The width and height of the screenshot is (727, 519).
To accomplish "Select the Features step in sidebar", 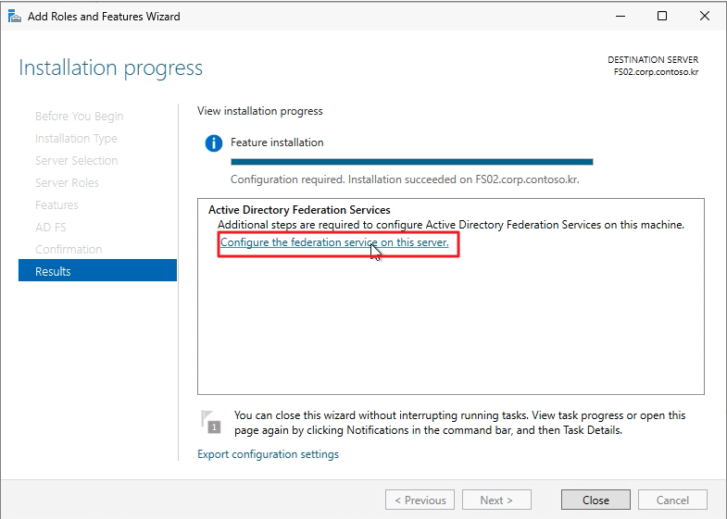I will (x=56, y=204).
